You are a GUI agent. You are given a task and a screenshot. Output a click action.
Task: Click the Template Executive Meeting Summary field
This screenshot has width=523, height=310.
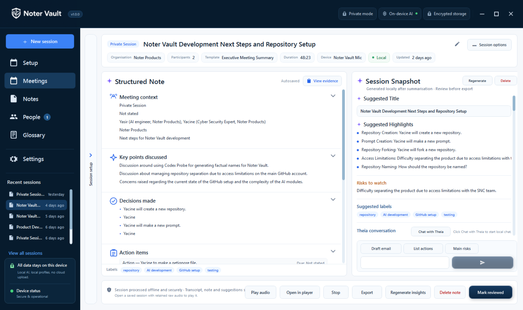click(x=239, y=58)
